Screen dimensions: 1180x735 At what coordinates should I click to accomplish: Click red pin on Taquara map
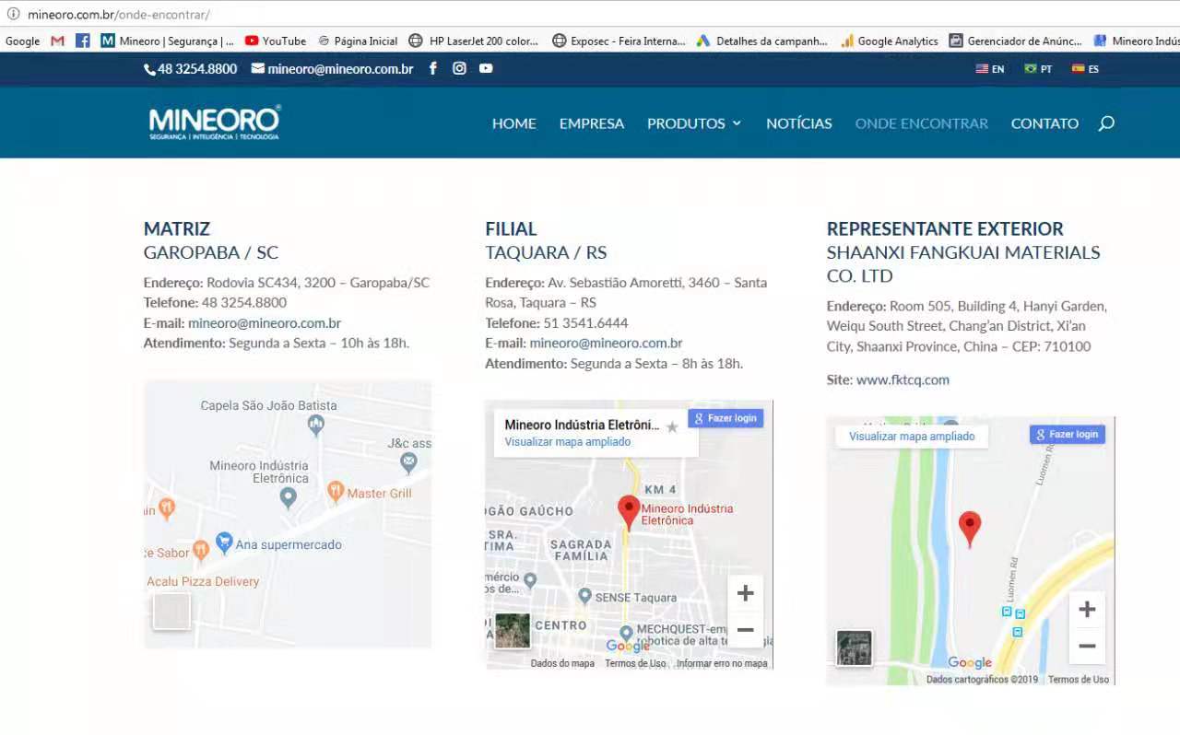(629, 512)
